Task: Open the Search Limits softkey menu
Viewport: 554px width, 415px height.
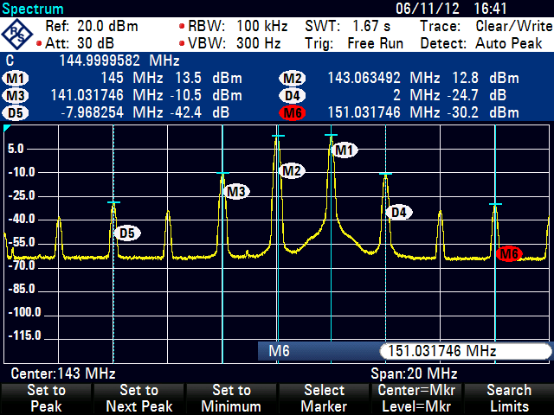Action: pos(508,399)
